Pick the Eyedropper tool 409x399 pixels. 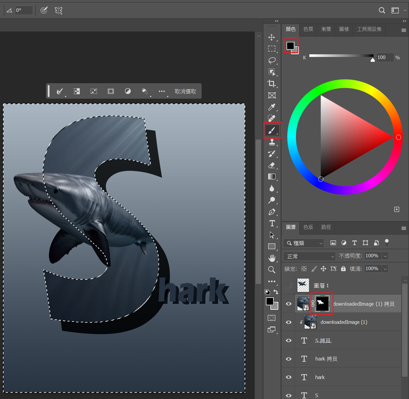pos(272,107)
